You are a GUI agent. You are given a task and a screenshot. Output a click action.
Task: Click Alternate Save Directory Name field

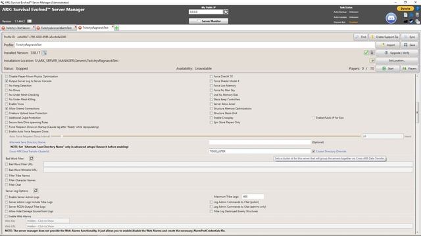coord(260,142)
